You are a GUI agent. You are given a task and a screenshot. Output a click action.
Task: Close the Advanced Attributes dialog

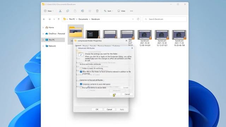132,48
